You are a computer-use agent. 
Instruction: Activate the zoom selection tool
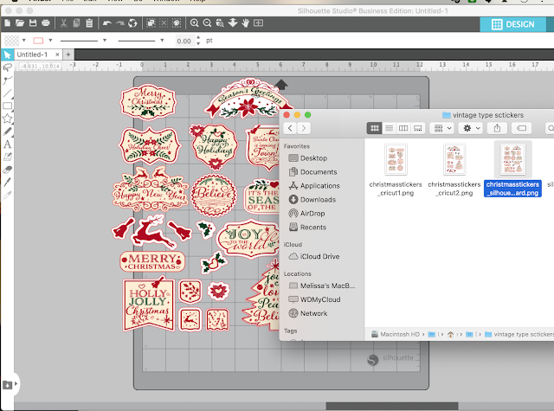pos(220,23)
